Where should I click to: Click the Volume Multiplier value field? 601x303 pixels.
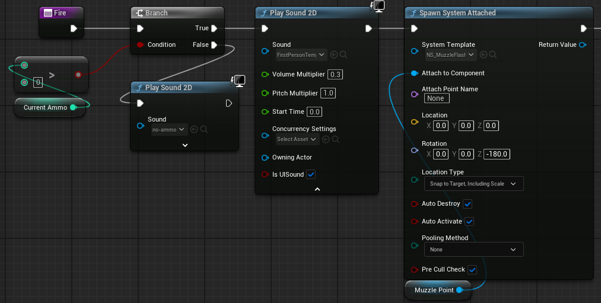(335, 74)
